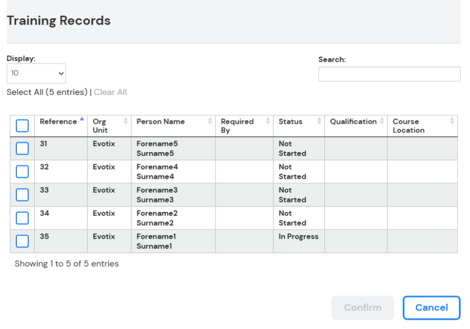The image size is (470, 329).
Task: Click the Clear All link
Action: click(110, 92)
